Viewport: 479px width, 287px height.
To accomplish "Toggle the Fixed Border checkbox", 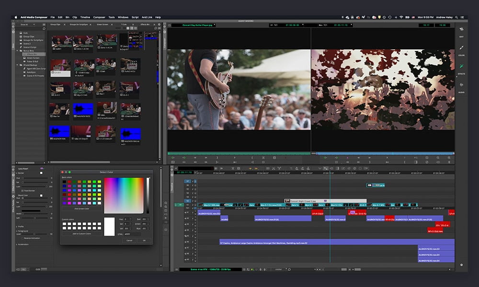I will coord(23,191).
